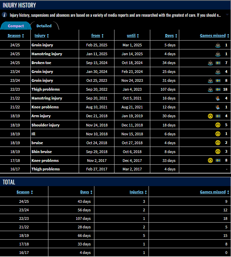Select the 'Mar 2, 2017' until date
This screenshot has height=257, width=231.
[132, 169]
